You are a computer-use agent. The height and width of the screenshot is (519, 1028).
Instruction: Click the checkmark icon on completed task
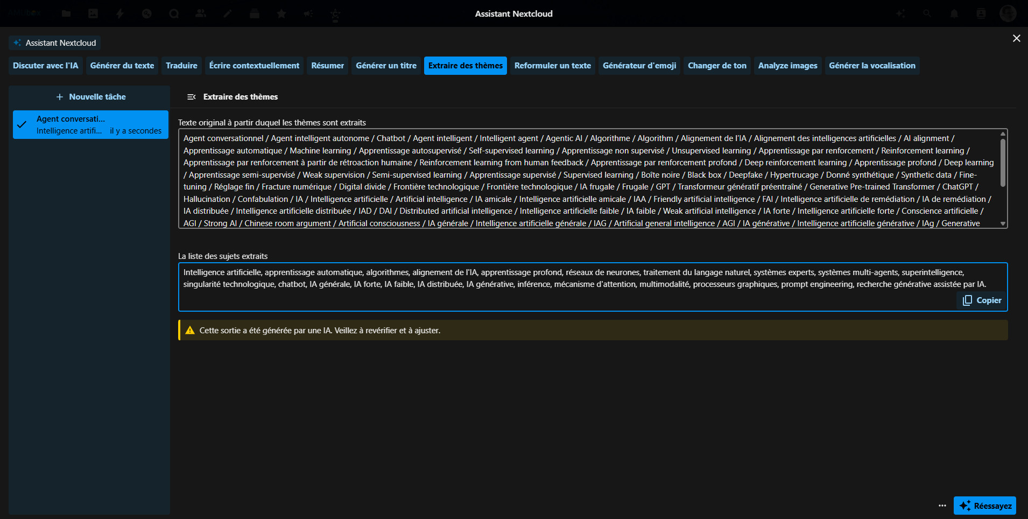[x=22, y=124]
